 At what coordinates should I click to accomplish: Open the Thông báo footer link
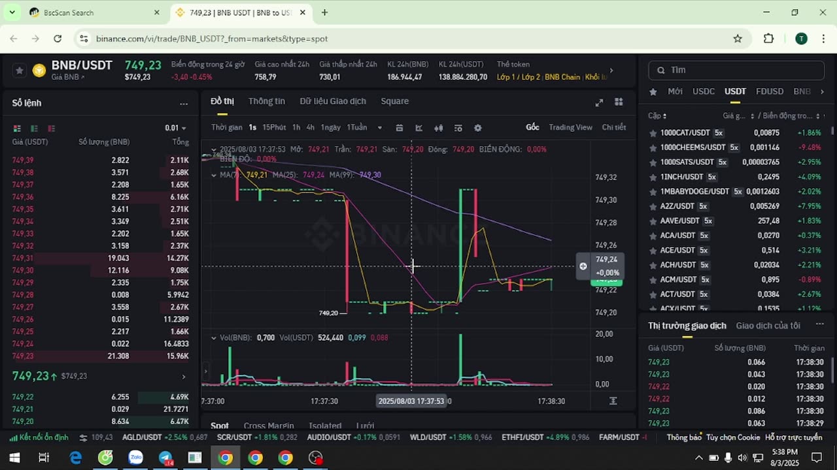pos(684,437)
